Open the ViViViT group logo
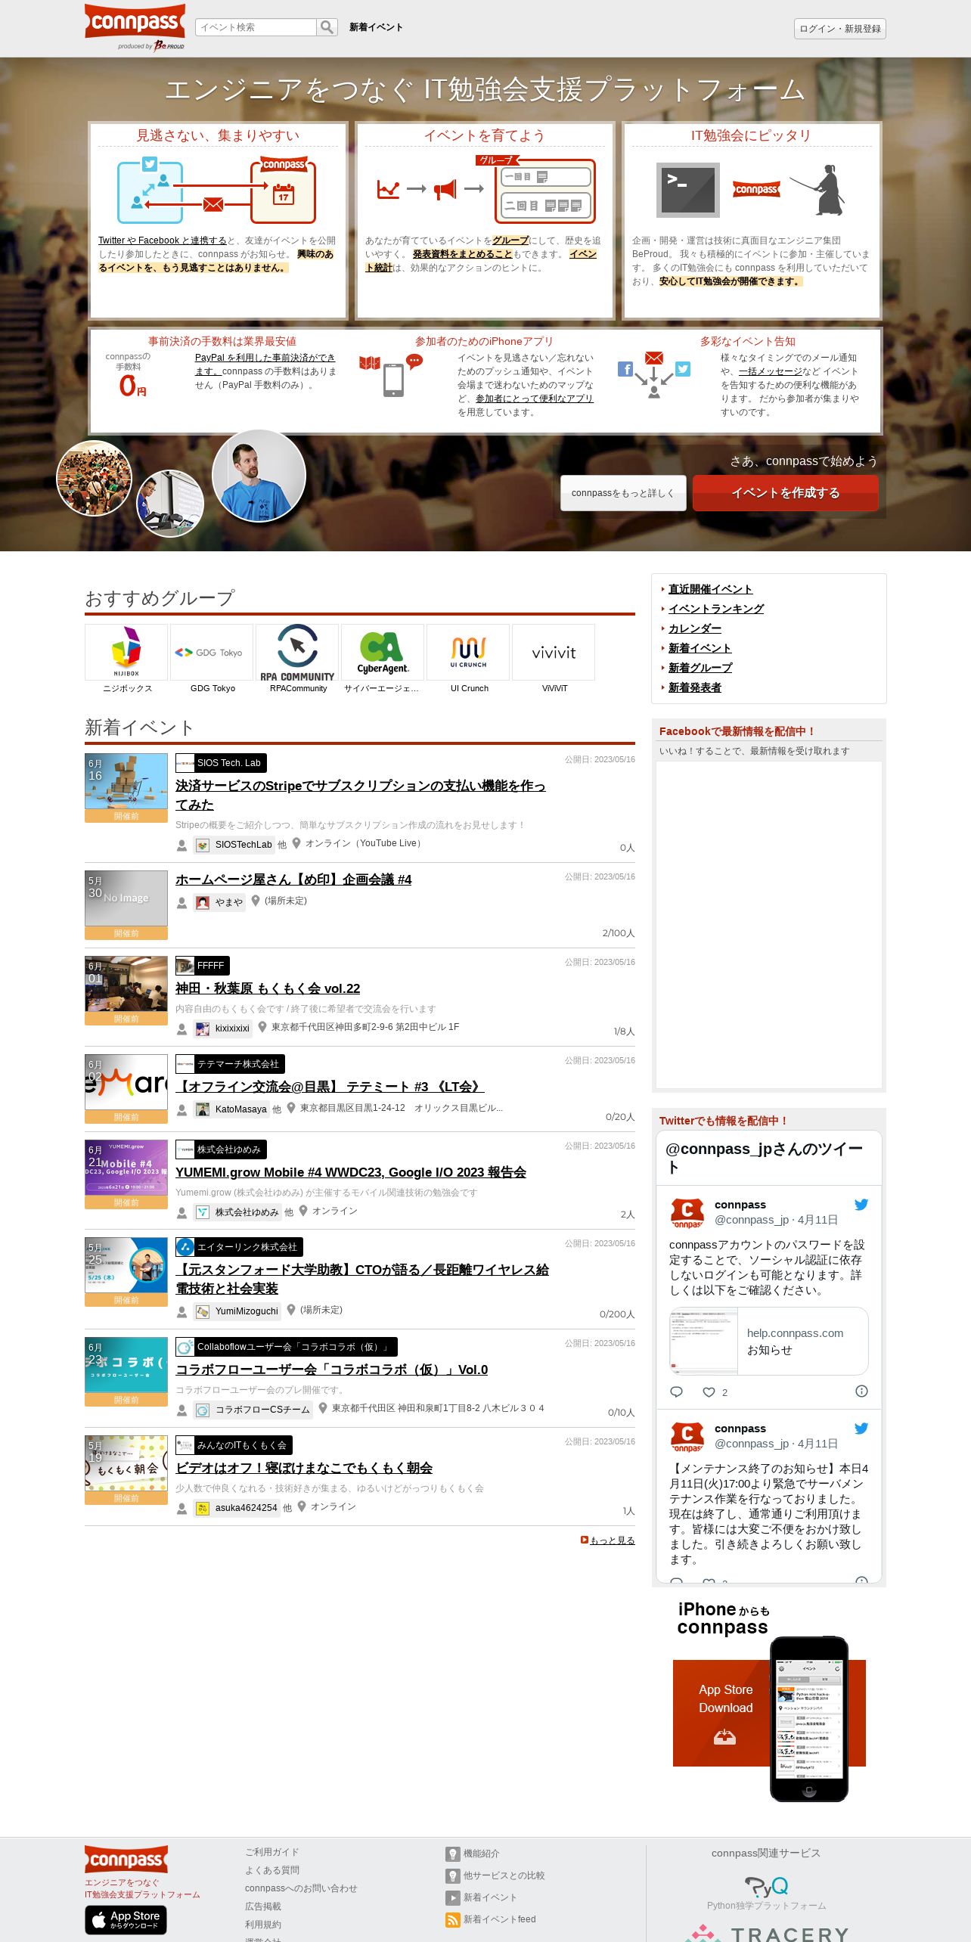 [x=554, y=652]
